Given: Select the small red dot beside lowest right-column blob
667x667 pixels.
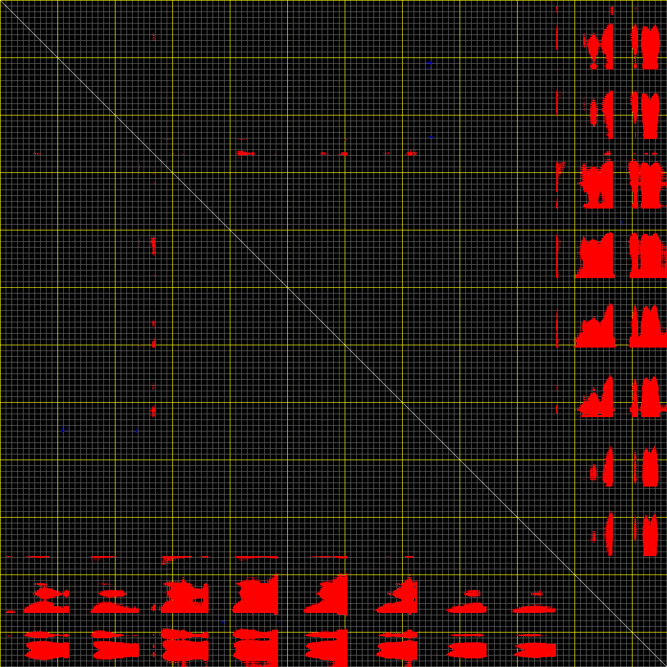Looking at the screenshot, I should (x=593, y=537).
